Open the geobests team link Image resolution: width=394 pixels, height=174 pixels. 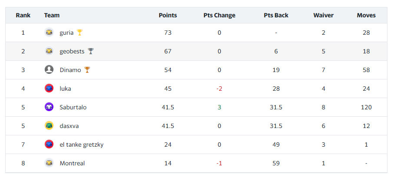click(x=72, y=51)
